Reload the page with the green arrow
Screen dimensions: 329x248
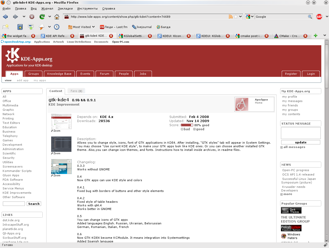click(x=42, y=17)
